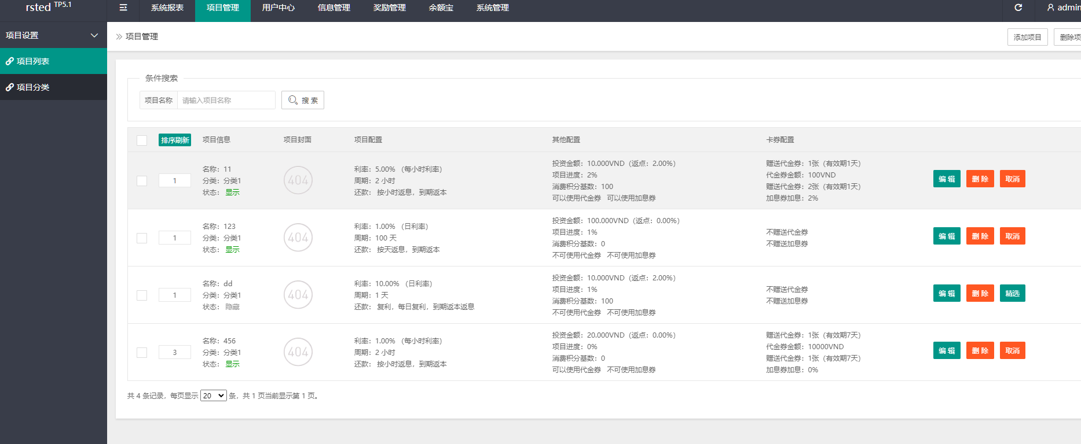Open the records-per-page dropdown
The image size is (1081, 444).
(x=213, y=396)
